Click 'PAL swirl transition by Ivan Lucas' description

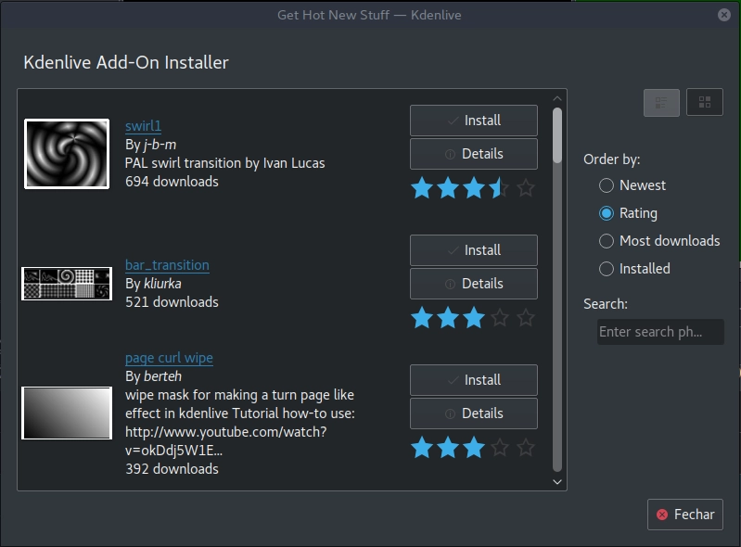tap(225, 163)
